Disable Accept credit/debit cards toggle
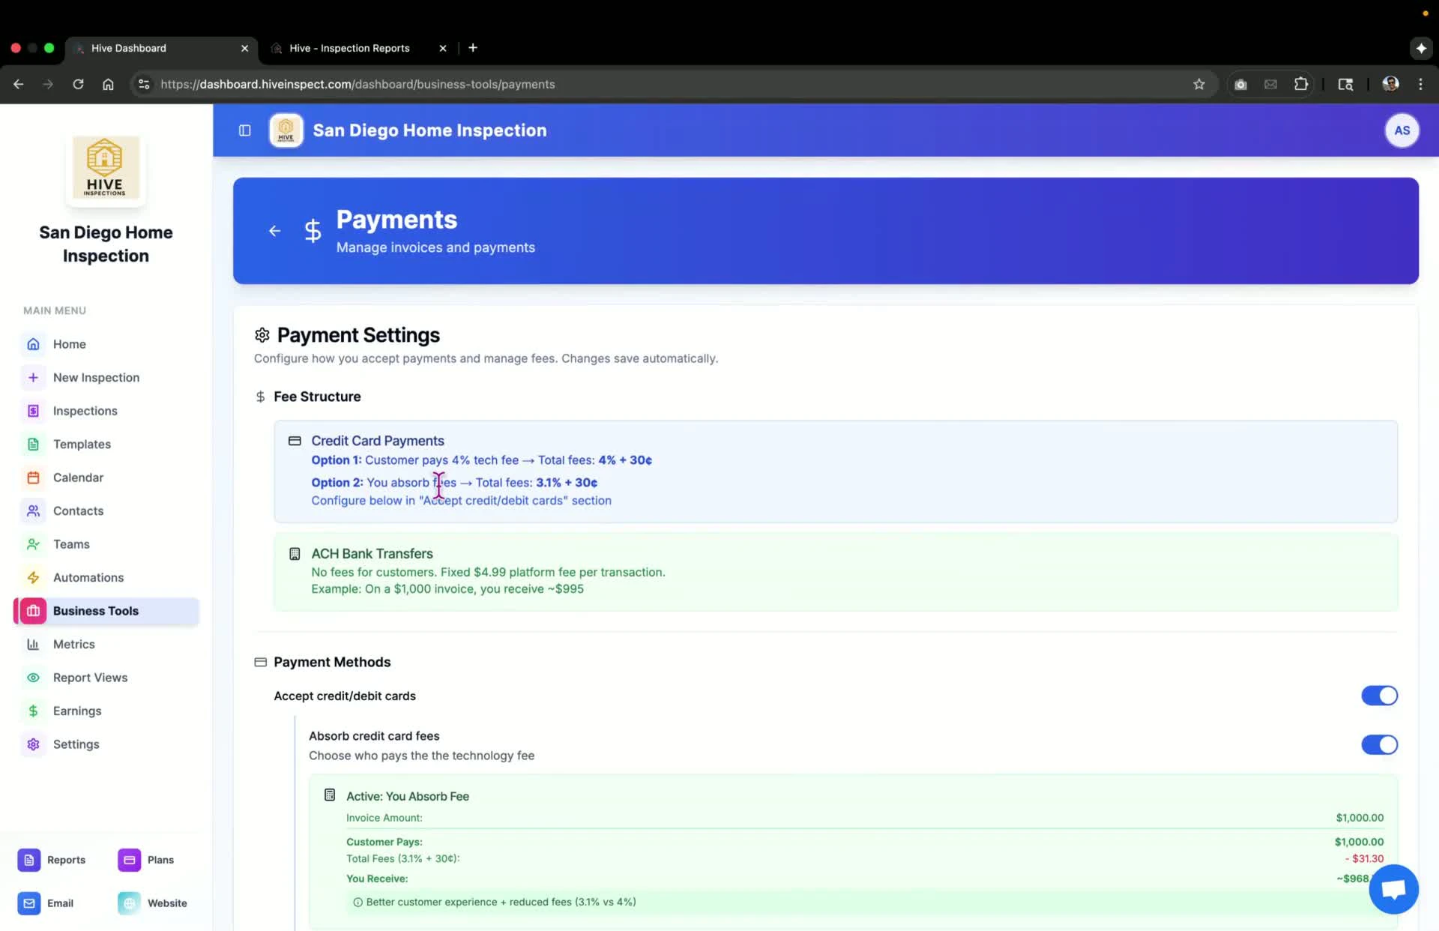This screenshot has height=931, width=1439. pos(1379,696)
